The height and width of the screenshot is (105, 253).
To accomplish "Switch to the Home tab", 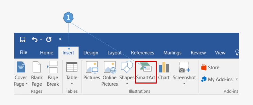I will pyautogui.click(x=46, y=53).
